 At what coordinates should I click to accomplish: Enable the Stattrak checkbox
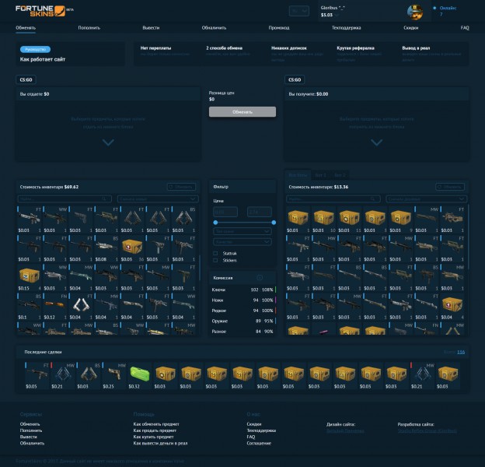coord(215,253)
